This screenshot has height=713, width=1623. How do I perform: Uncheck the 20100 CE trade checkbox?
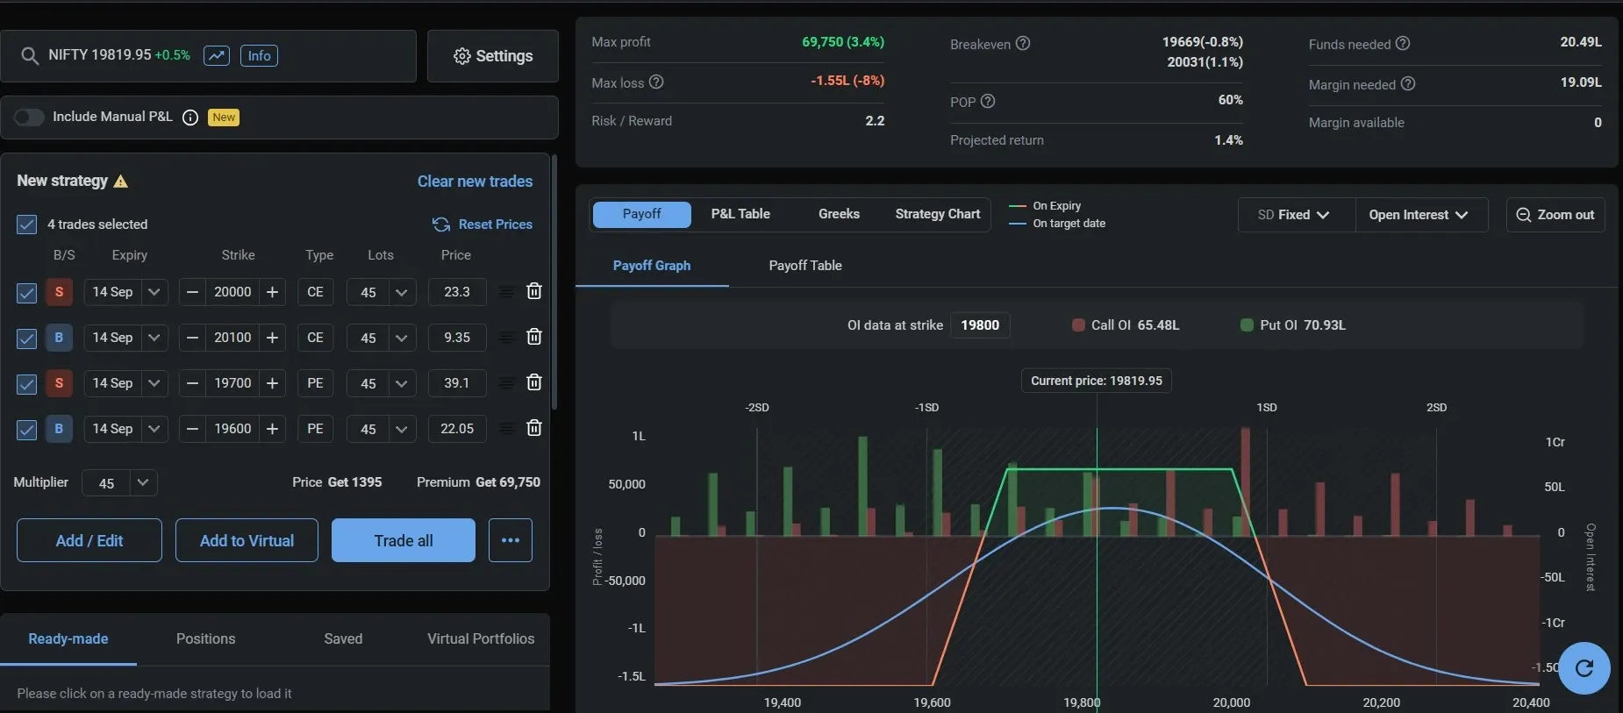(x=27, y=339)
